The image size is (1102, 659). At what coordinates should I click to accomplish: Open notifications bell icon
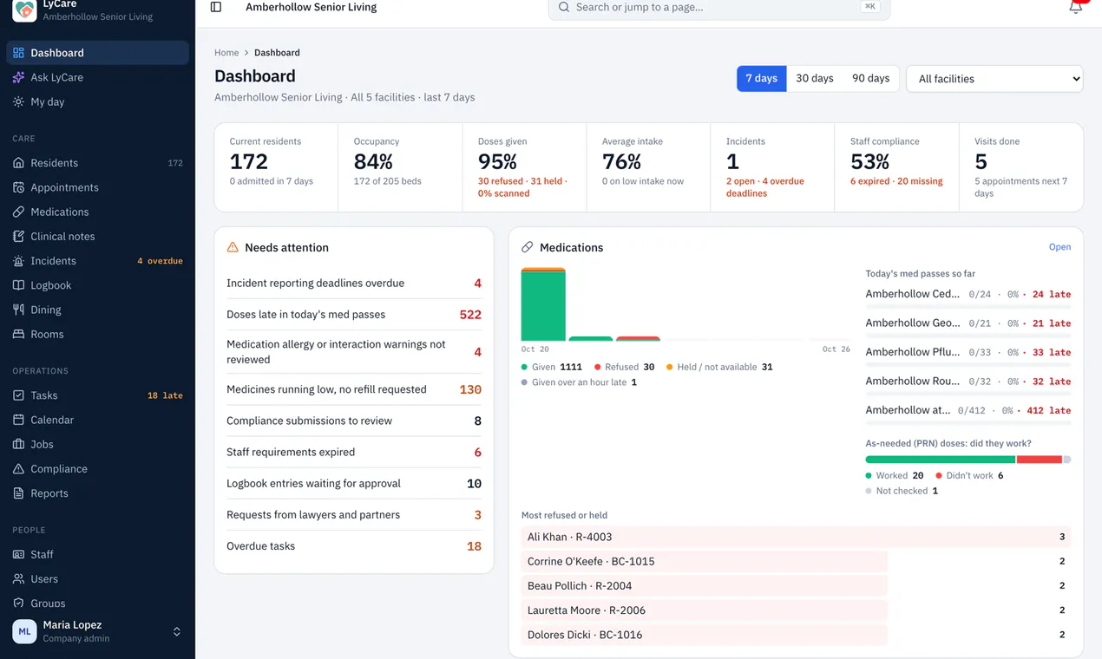click(x=1075, y=7)
